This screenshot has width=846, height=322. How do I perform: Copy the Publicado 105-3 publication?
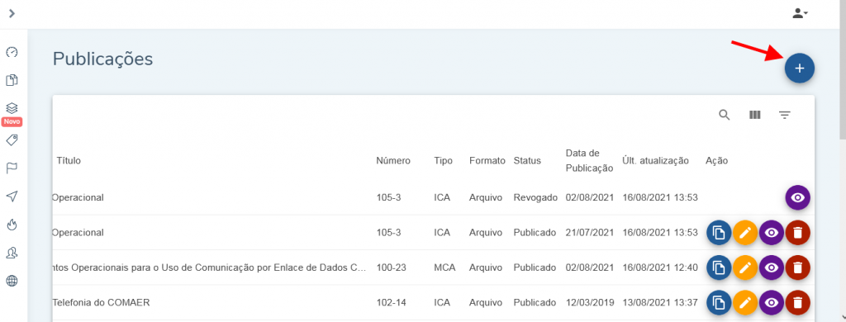pos(720,233)
